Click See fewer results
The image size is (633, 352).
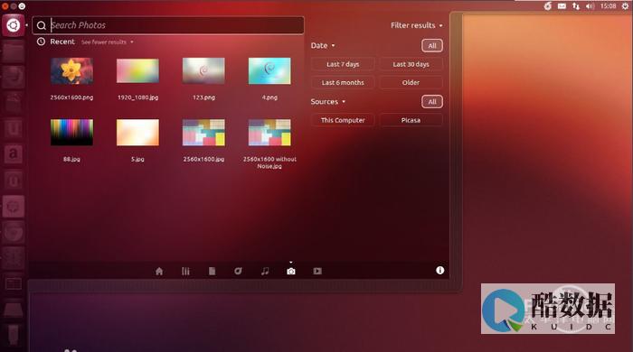pyautogui.click(x=107, y=42)
